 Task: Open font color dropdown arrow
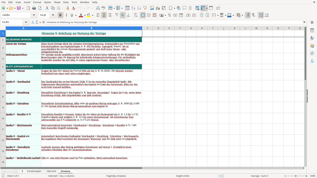click(85, 15)
